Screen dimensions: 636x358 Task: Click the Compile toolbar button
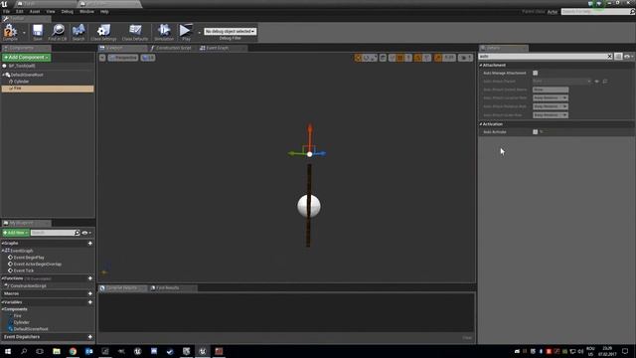[10, 32]
